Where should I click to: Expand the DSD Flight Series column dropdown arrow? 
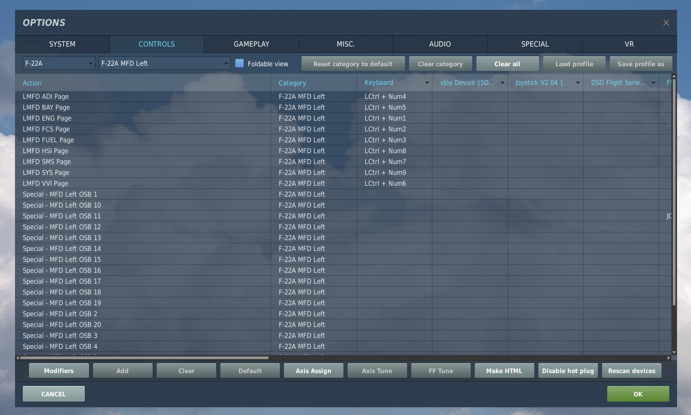coord(653,83)
